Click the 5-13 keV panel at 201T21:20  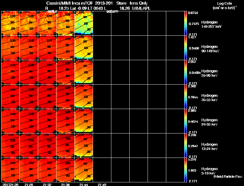tap(10, 170)
